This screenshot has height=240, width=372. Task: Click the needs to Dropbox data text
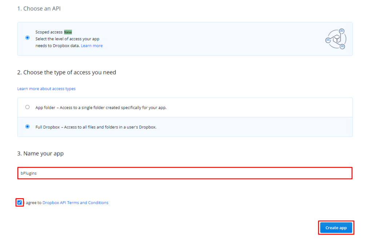pos(57,46)
